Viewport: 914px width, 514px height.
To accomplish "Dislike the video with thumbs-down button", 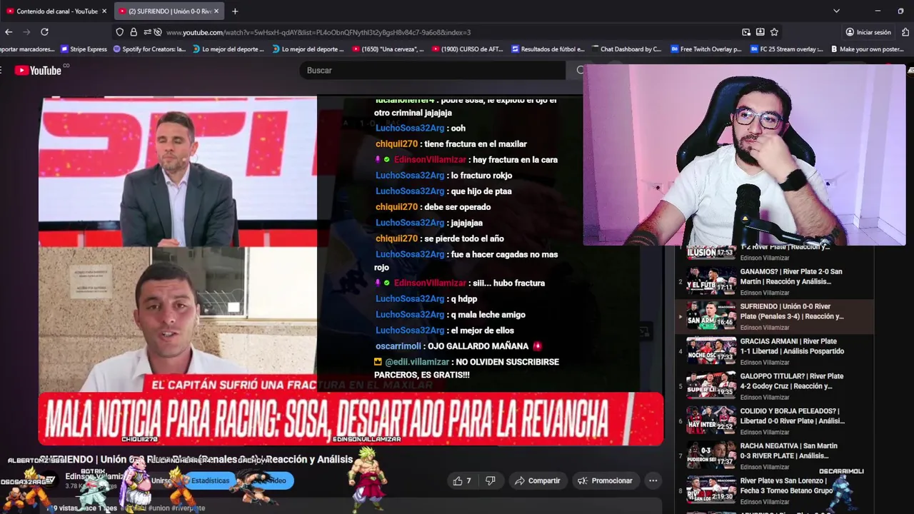I will coord(491,480).
